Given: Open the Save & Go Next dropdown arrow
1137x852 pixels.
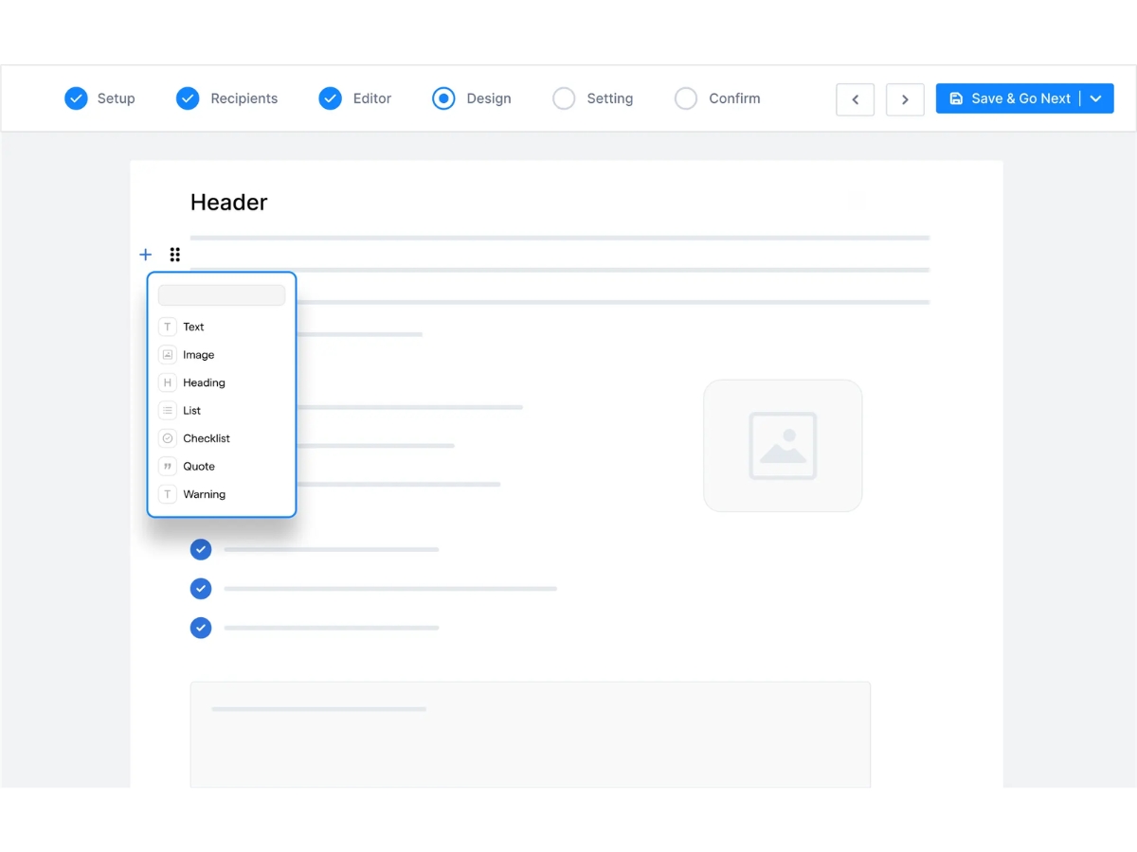Looking at the screenshot, I should [x=1096, y=98].
